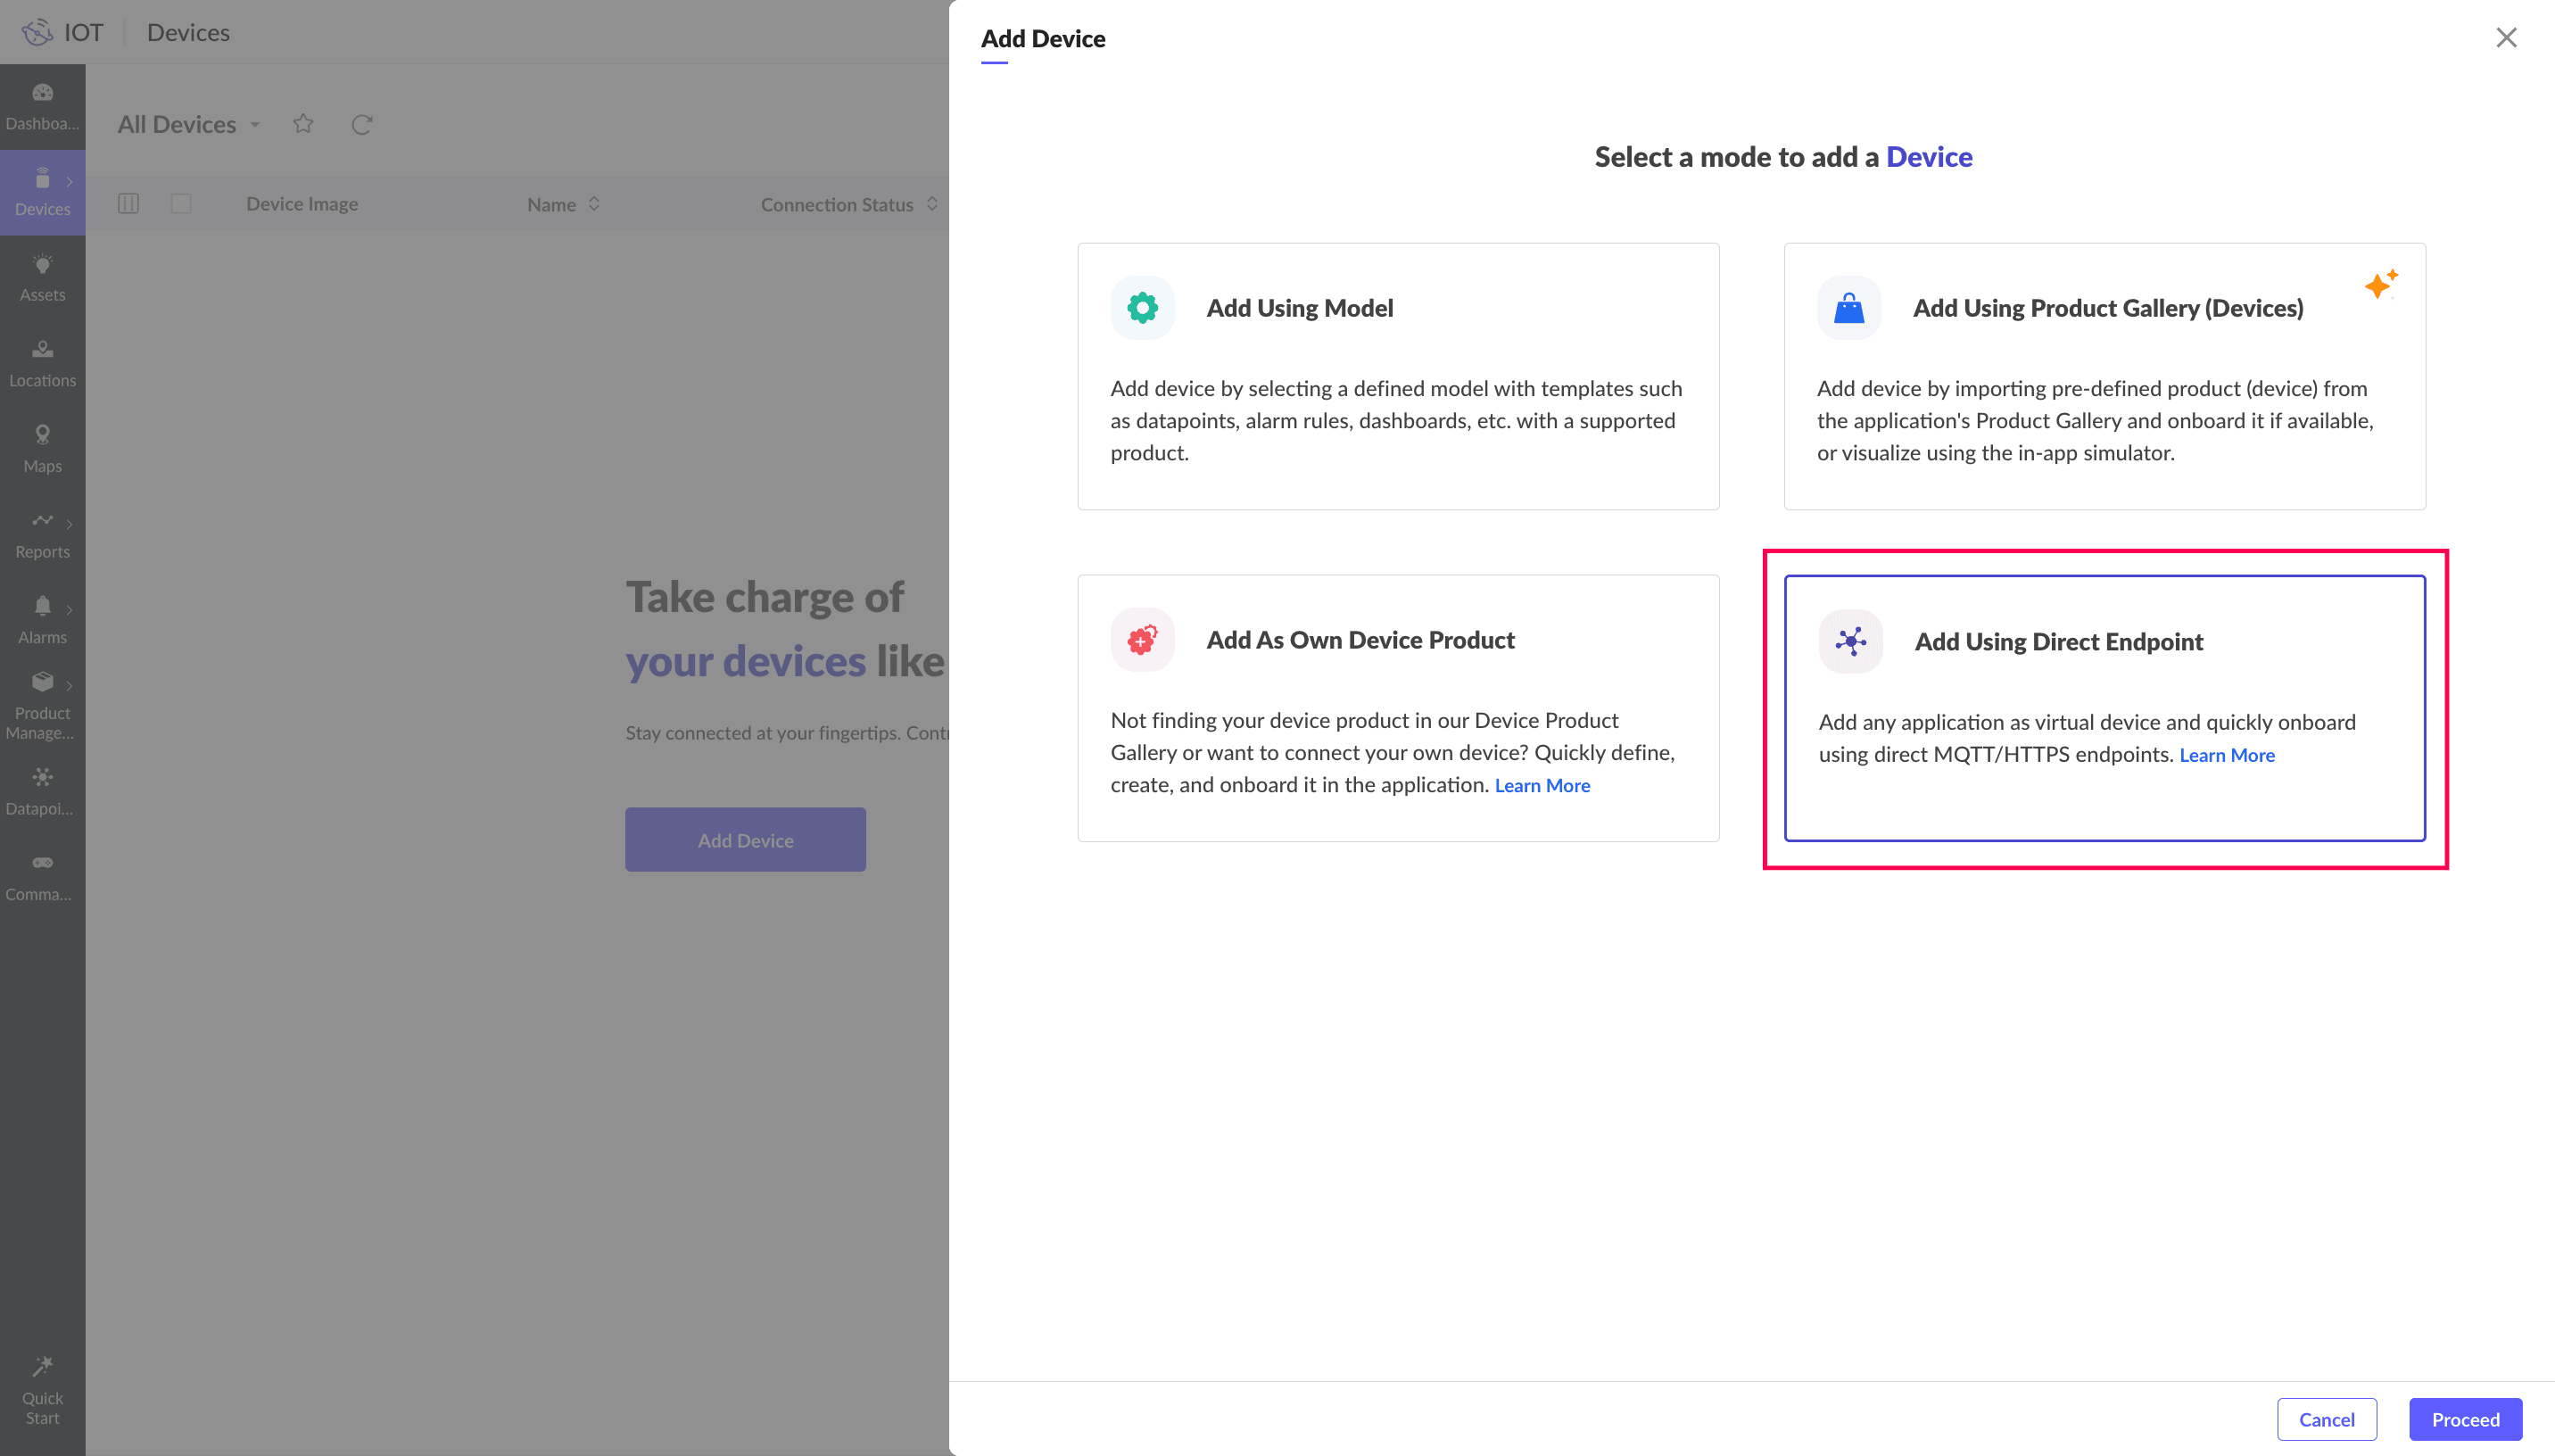Refresh the All Devices list
The width and height of the screenshot is (2555, 1456).
click(362, 124)
